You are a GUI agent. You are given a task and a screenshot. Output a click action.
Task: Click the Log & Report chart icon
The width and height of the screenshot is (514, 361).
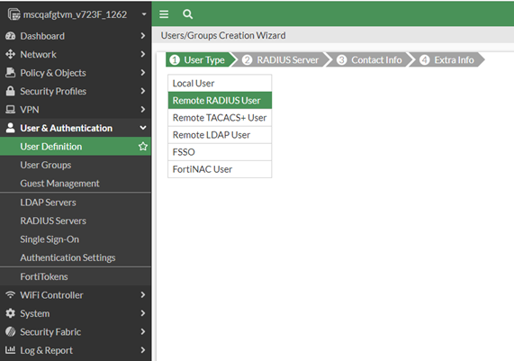tap(11, 350)
